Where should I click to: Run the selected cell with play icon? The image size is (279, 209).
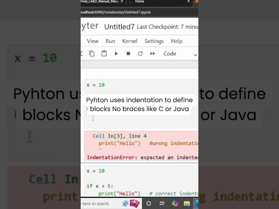116,54
